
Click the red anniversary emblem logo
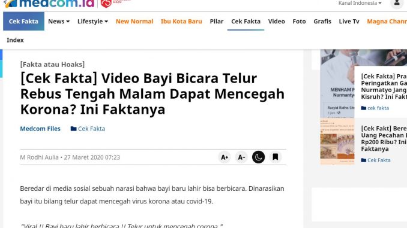(x=106, y=4)
